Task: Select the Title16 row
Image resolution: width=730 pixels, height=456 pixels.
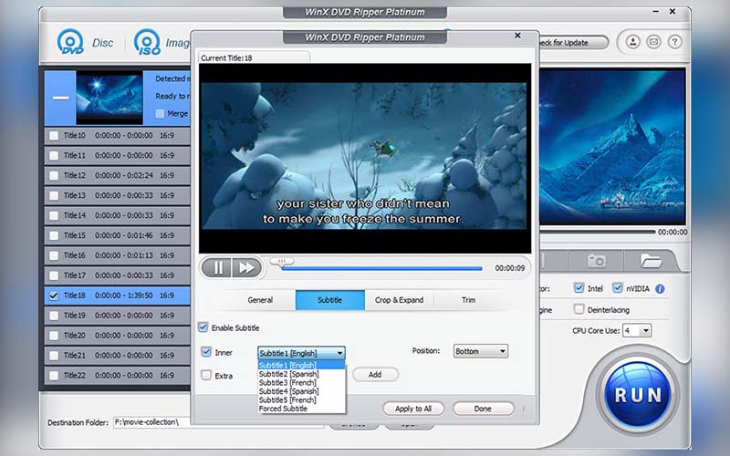Action: (x=118, y=255)
